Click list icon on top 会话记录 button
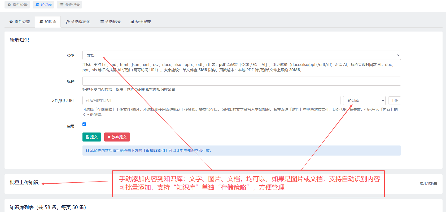The image size is (446, 212). coord(62,5)
